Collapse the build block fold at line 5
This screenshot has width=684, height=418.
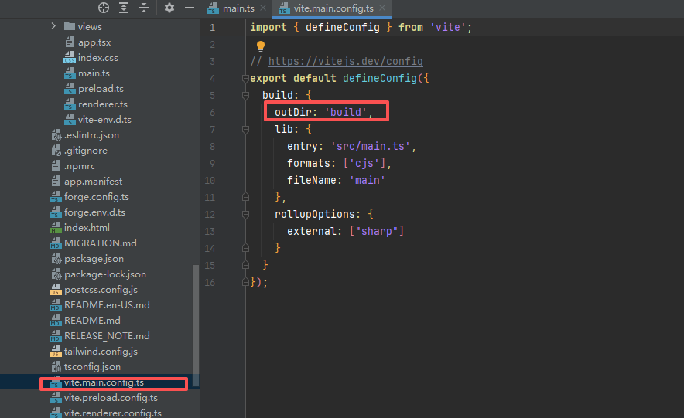tap(245, 95)
